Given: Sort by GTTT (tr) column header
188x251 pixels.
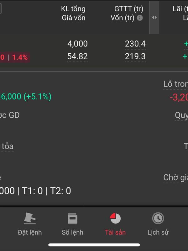Looking at the screenshot, I should pyautogui.click(x=129, y=9).
